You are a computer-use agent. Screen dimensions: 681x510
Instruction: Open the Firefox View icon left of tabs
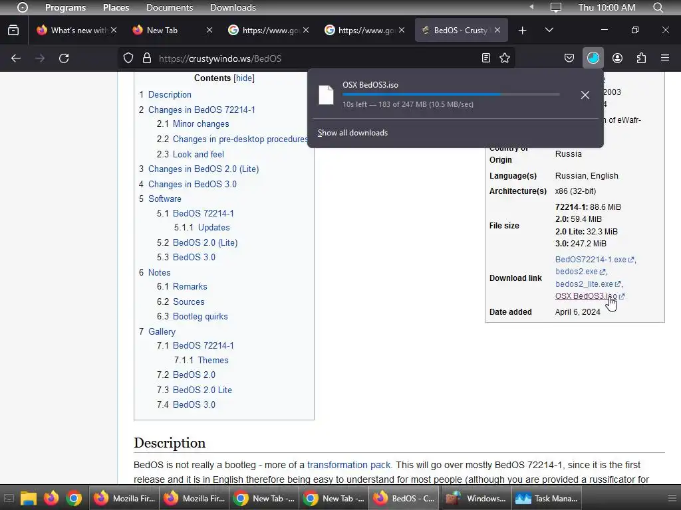13,30
